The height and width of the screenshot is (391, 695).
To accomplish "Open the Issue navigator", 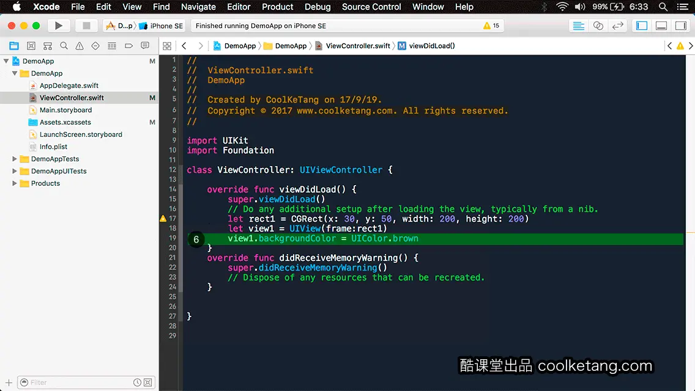I will (80, 46).
